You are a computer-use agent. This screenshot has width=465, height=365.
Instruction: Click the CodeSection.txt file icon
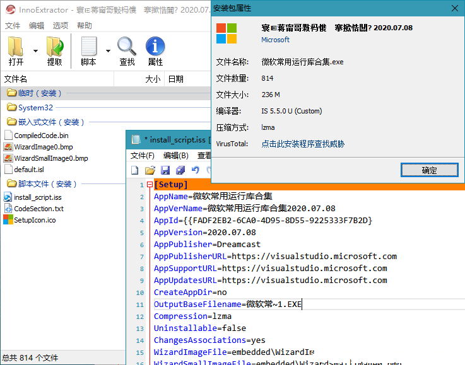(x=8, y=209)
